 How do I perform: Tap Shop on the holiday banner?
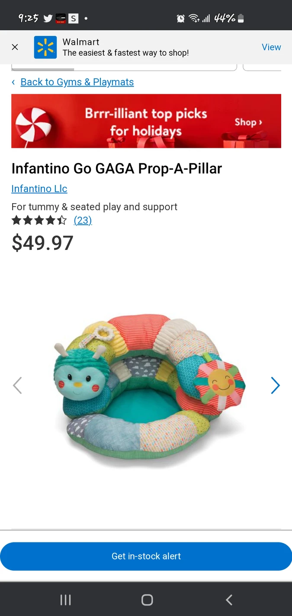pos(248,122)
